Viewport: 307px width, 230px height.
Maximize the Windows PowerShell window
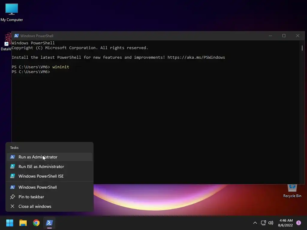tap(284, 36)
